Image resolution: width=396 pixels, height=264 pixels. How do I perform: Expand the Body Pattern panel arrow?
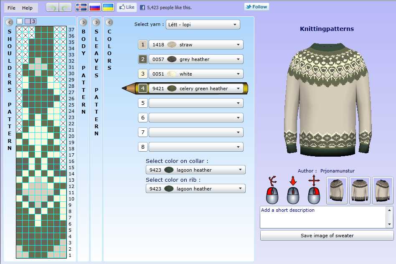[x=83, y=22]
